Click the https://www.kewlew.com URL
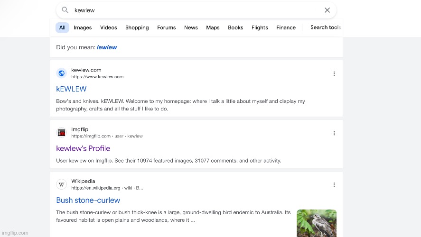The height and width of the screenshot is (237, 421). [x=97, y=77]
